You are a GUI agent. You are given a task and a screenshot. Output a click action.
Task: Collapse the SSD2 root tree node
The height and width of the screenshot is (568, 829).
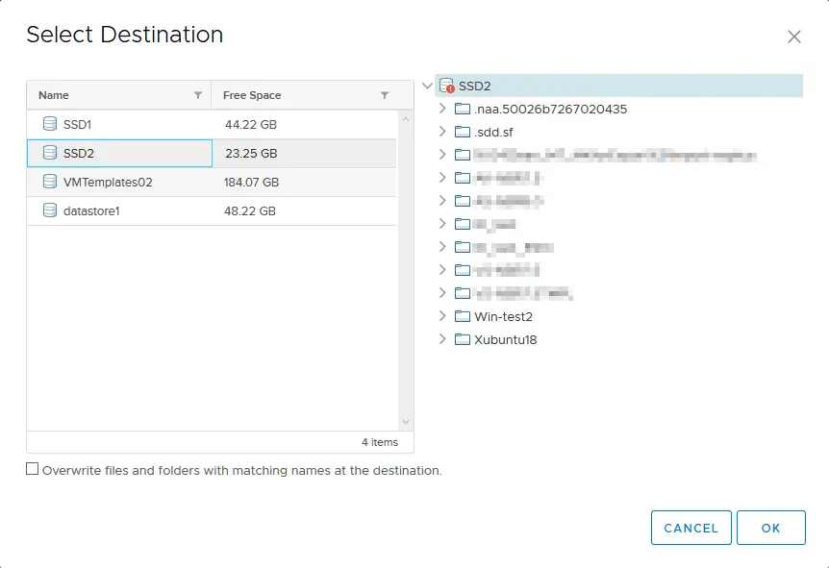point(427,86)
